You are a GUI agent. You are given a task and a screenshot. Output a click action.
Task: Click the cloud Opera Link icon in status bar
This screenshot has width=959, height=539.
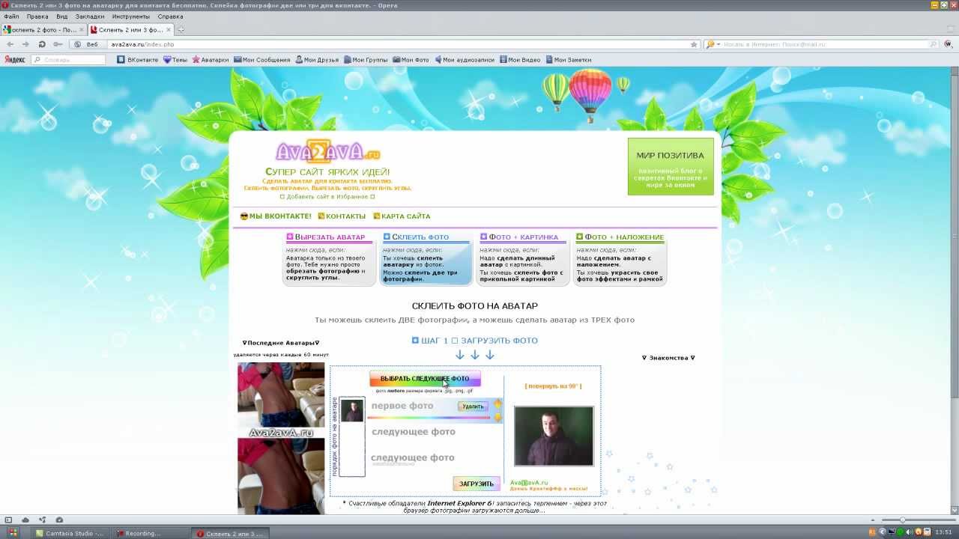click(x=25, y=520)
